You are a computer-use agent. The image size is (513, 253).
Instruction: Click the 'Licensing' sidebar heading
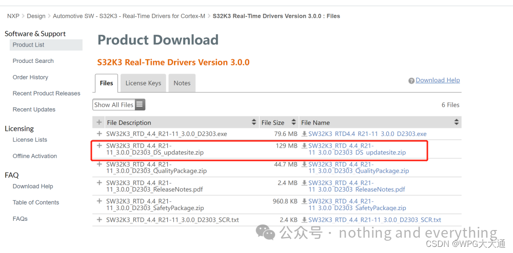[19, 129]
